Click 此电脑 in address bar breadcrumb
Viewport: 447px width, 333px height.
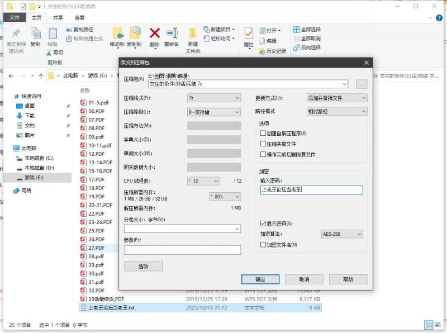point(70,75)
